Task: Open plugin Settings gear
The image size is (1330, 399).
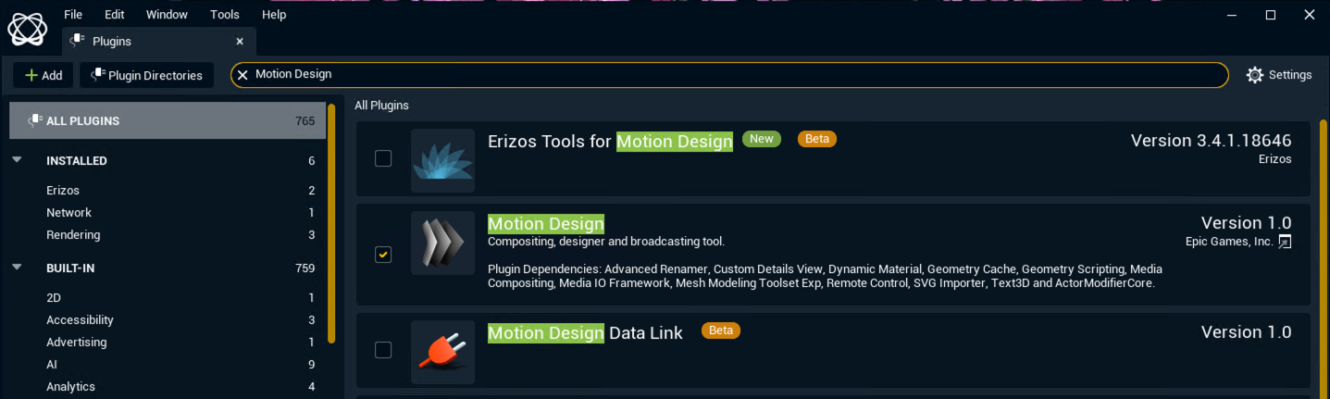Action: pyautogui.click(x=1279, y=75)
